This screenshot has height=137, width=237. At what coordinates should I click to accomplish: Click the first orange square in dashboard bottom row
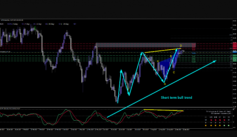tap(206, 125)
